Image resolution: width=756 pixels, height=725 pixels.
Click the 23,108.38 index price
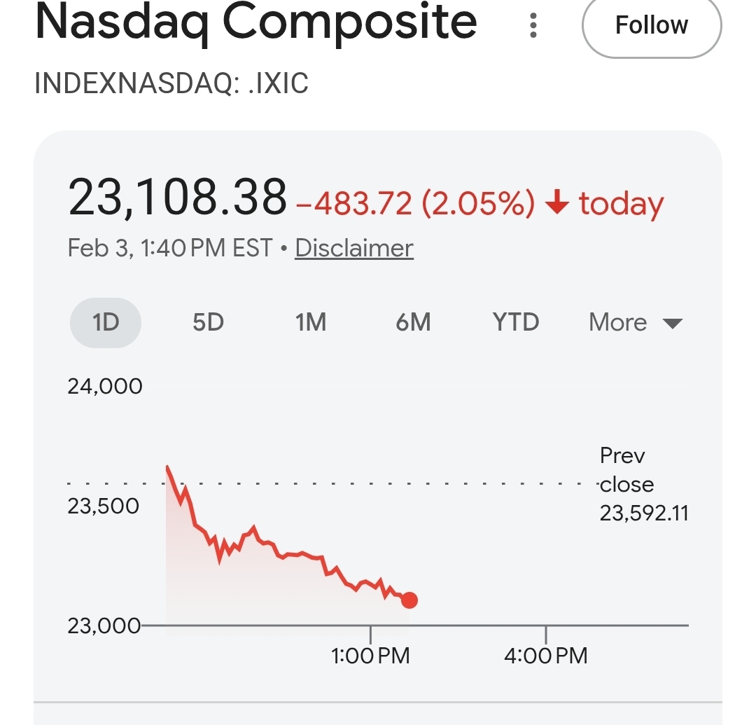(x=177, y=198)
